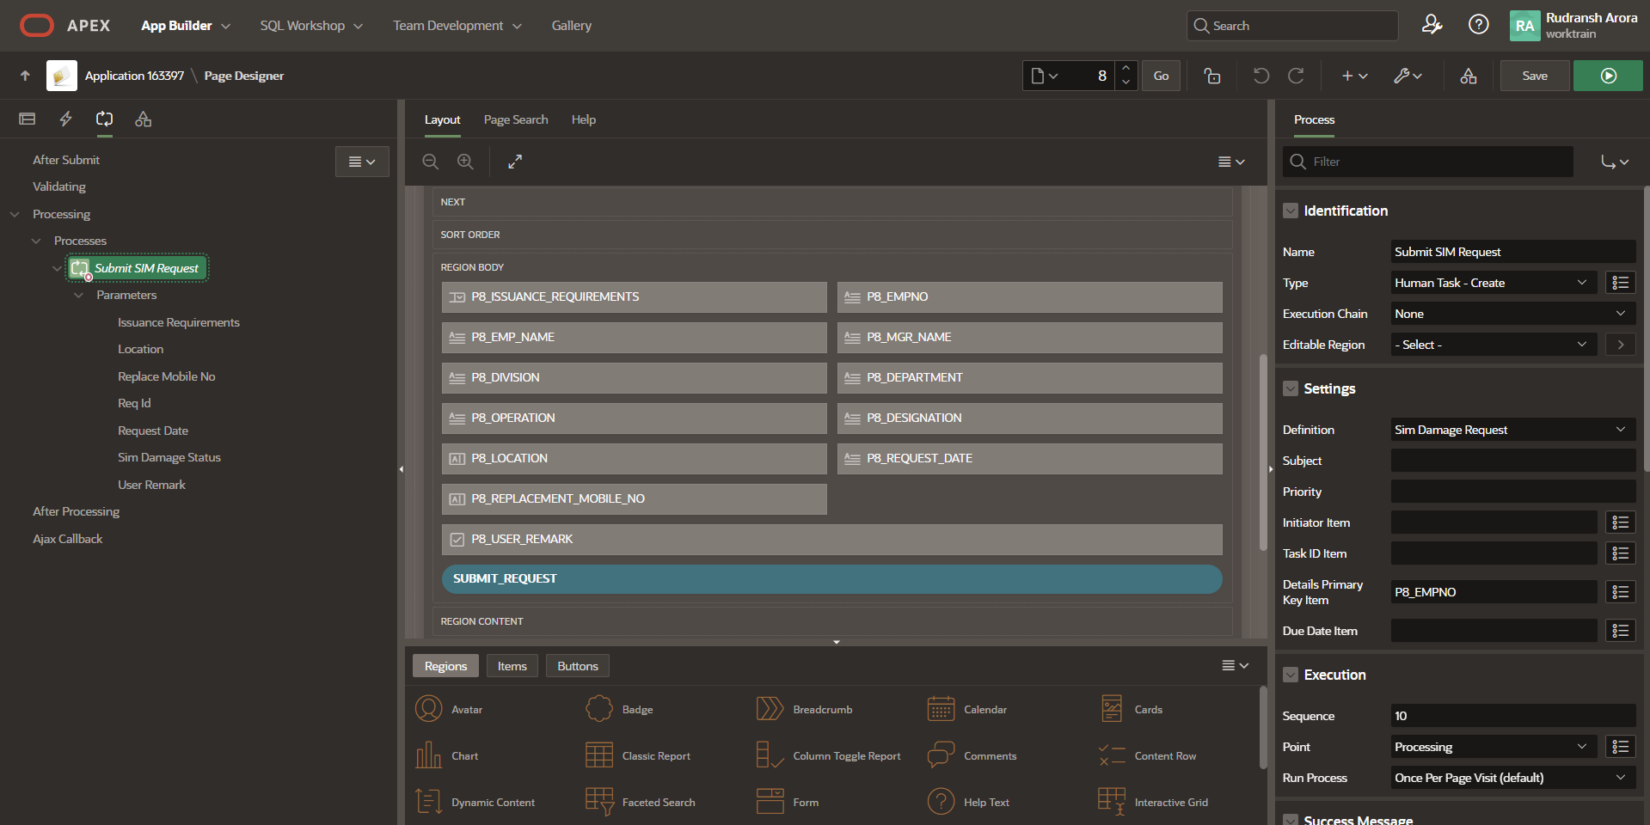Open the Dynamic Actions lightning tab
1650x825 pixels.
[x=65, y=119]
